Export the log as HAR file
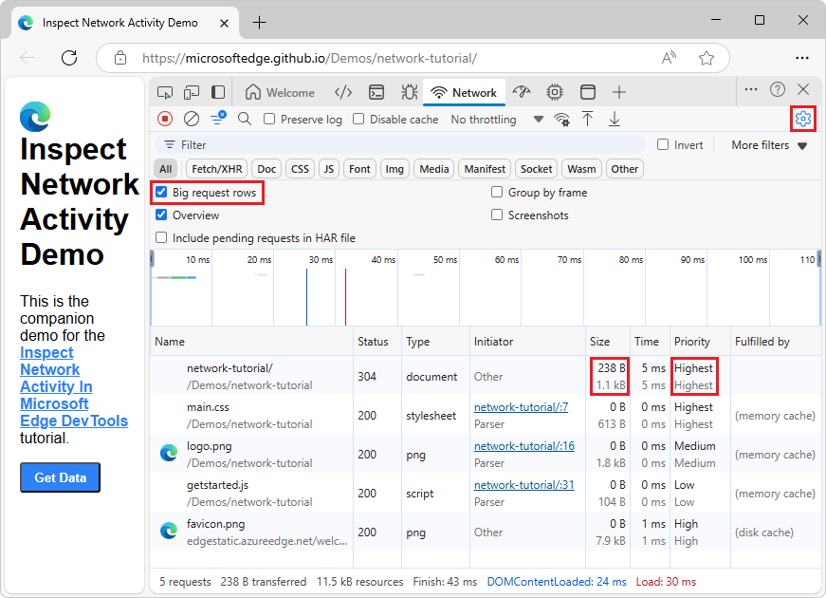 coord(612,119)
